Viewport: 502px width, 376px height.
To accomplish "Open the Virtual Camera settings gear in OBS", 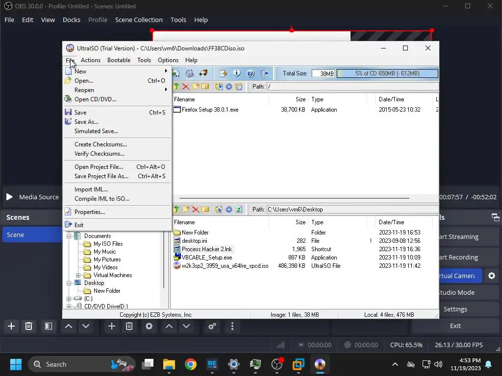I will [492, 276].
